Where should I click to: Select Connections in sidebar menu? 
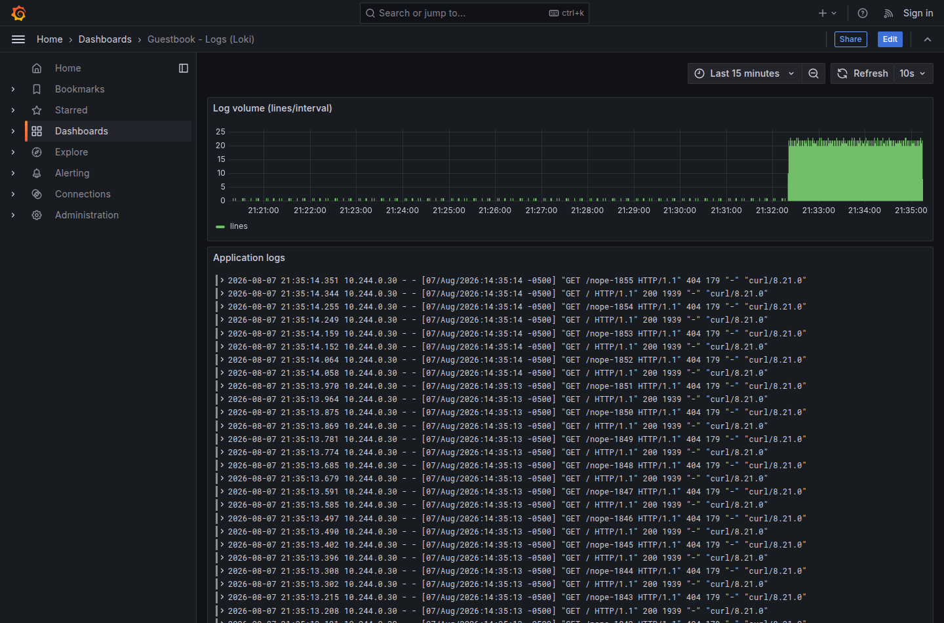coord(83,194)
